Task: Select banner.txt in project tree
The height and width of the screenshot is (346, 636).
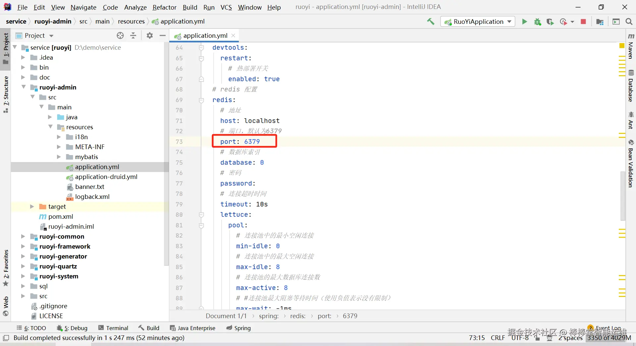Action: [85, 187]
